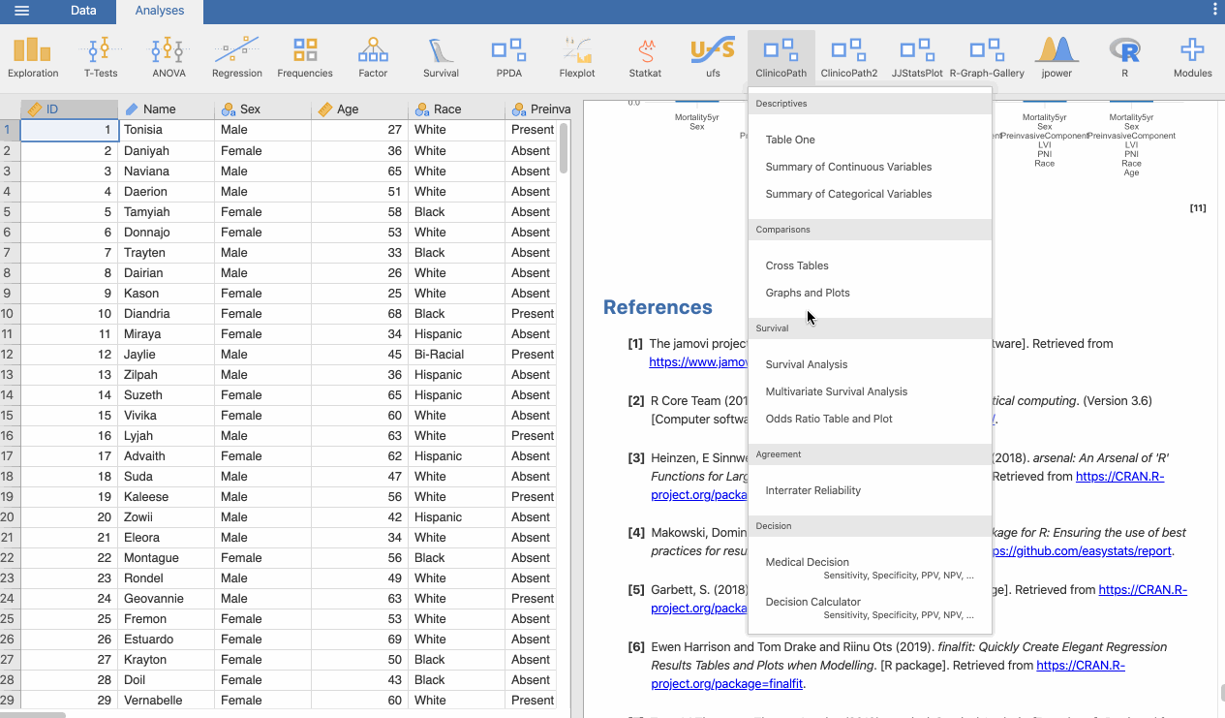Select the Name column header

[166, 109]
